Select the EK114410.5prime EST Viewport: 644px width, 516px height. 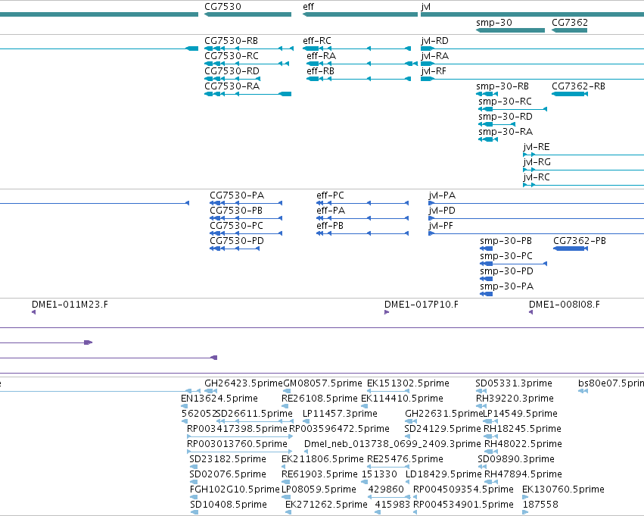tap(364, 406)
